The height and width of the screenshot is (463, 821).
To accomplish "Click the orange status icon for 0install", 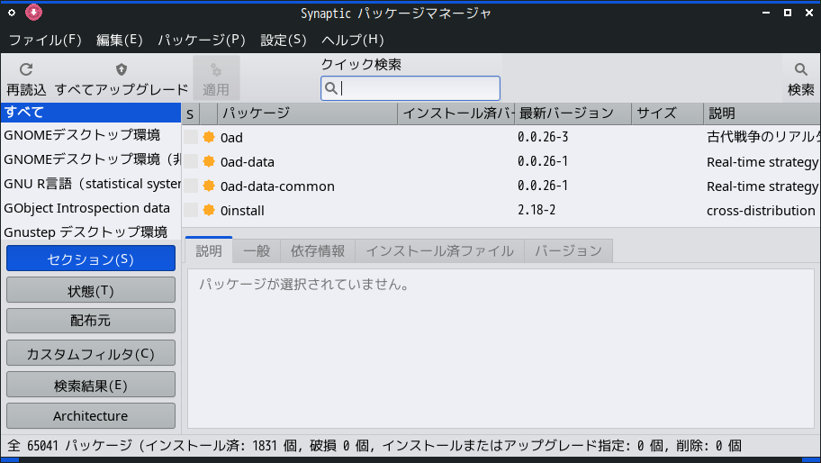I will [209, 210].
